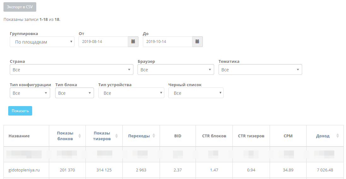Click the Экспорт в CSV button

click(x=20, y=7)
